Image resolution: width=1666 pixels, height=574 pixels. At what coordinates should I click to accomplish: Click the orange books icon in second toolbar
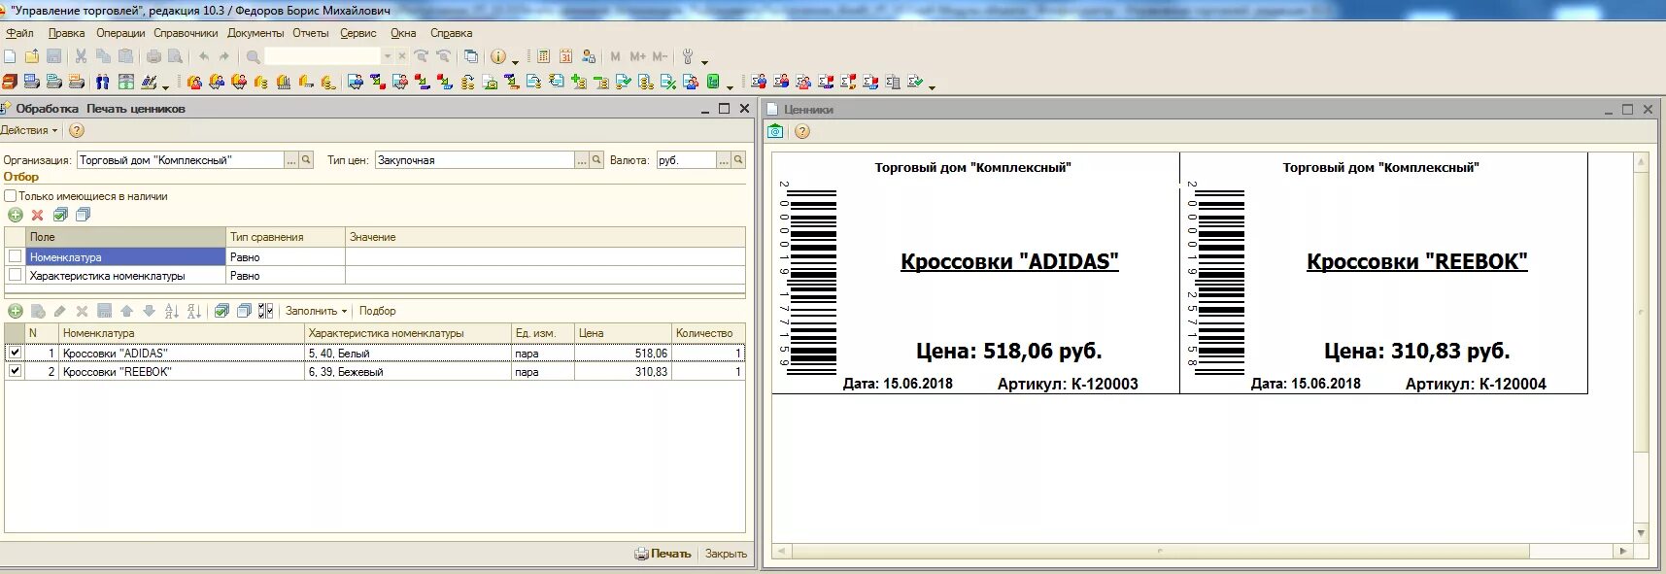click(x=9, y=82)
